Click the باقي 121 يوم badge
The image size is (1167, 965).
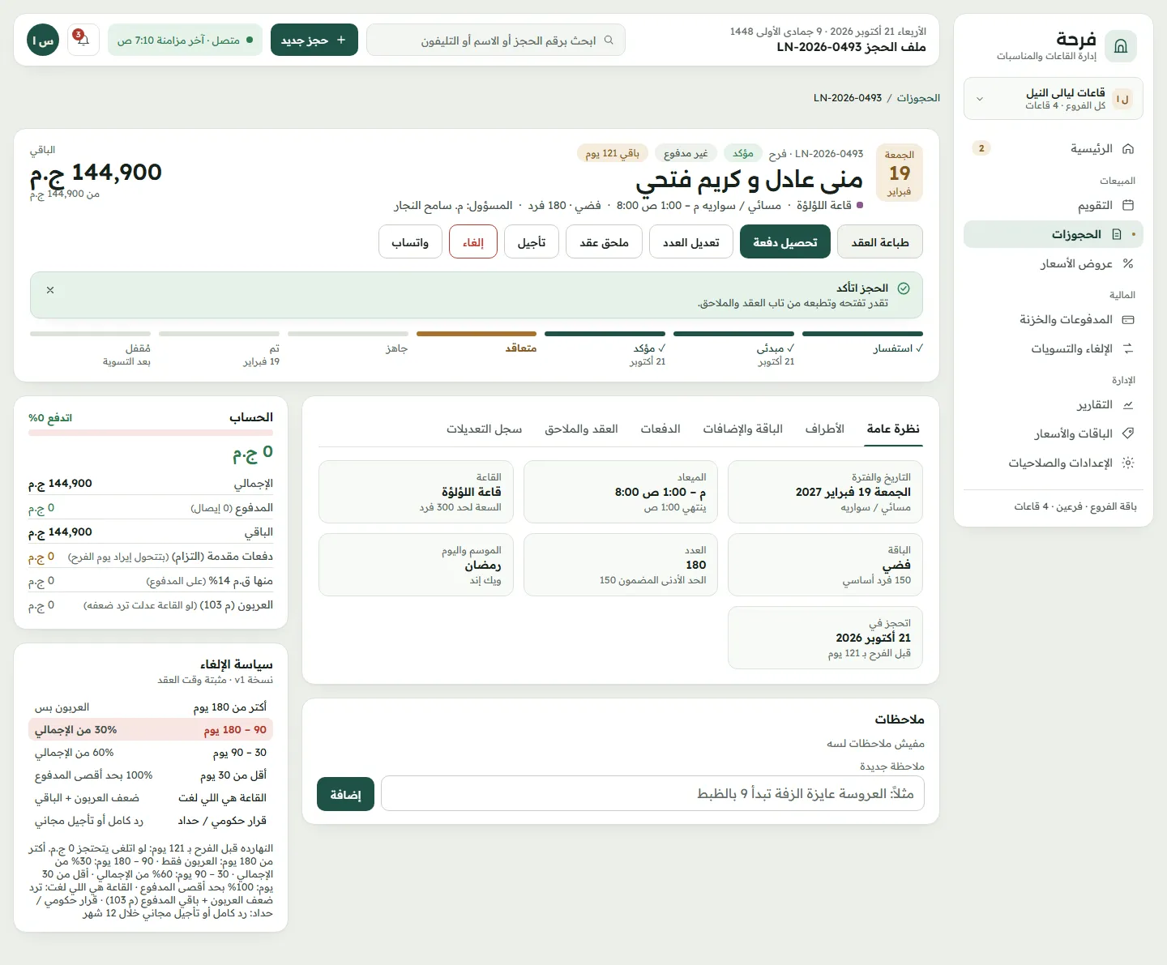point(613,153)
